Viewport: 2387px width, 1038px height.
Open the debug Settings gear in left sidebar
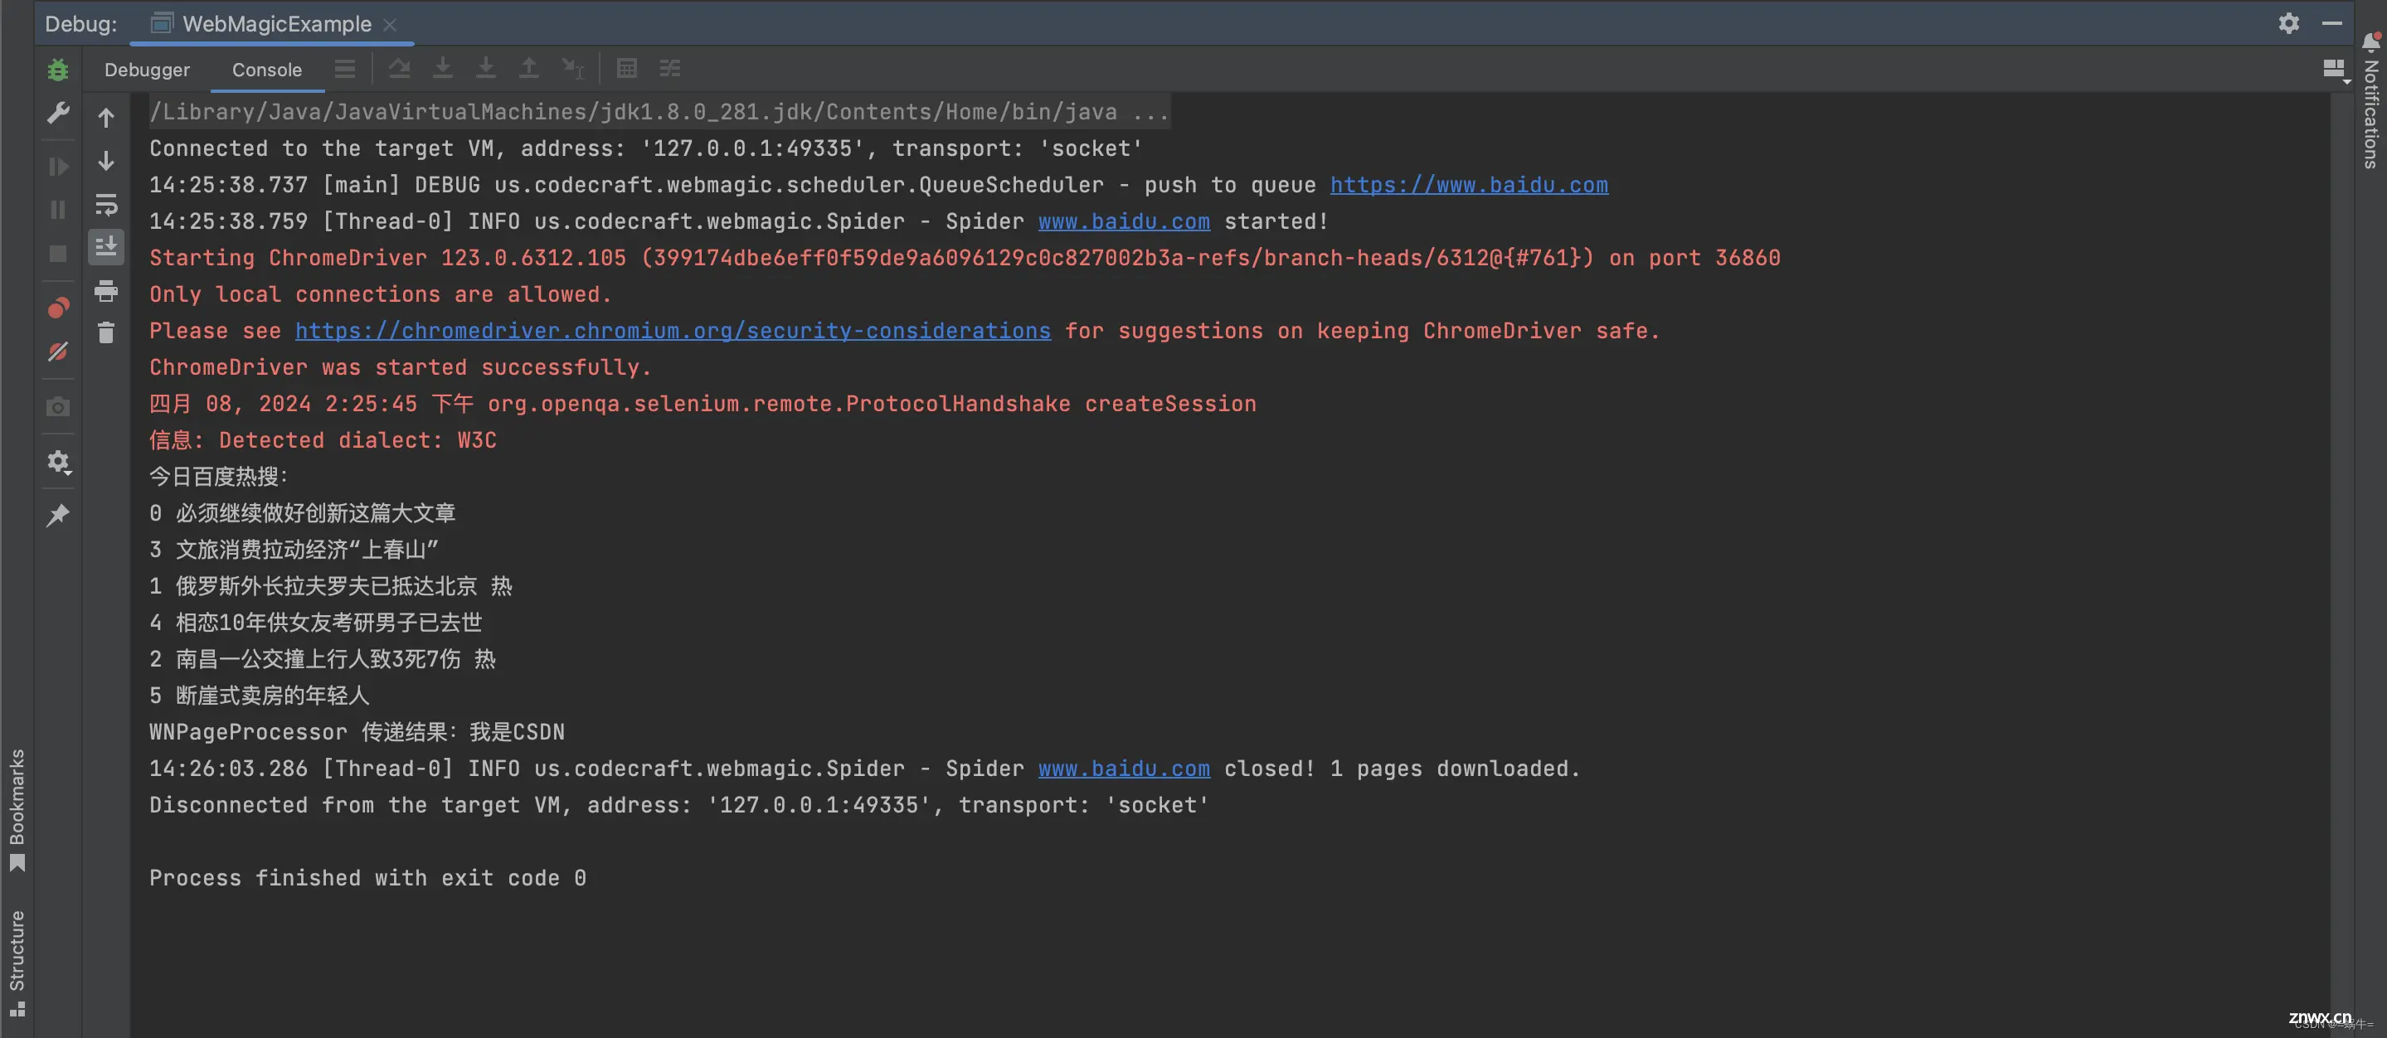(x=58, y=462)
